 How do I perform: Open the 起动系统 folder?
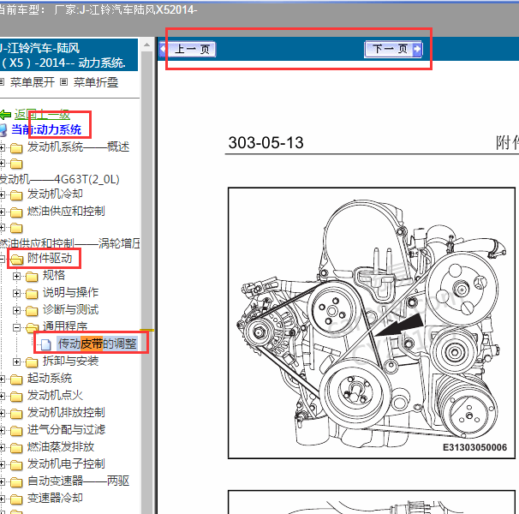(x=50, y=378)
